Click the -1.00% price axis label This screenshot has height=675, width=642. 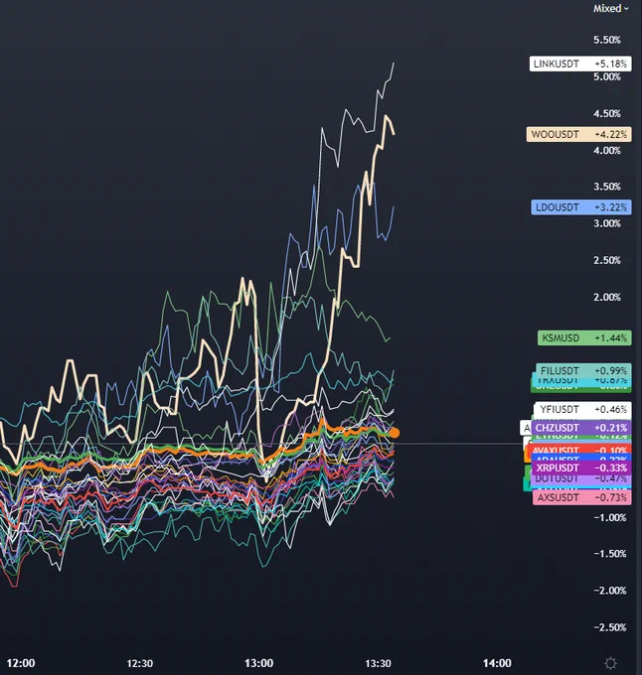(609, 517)
